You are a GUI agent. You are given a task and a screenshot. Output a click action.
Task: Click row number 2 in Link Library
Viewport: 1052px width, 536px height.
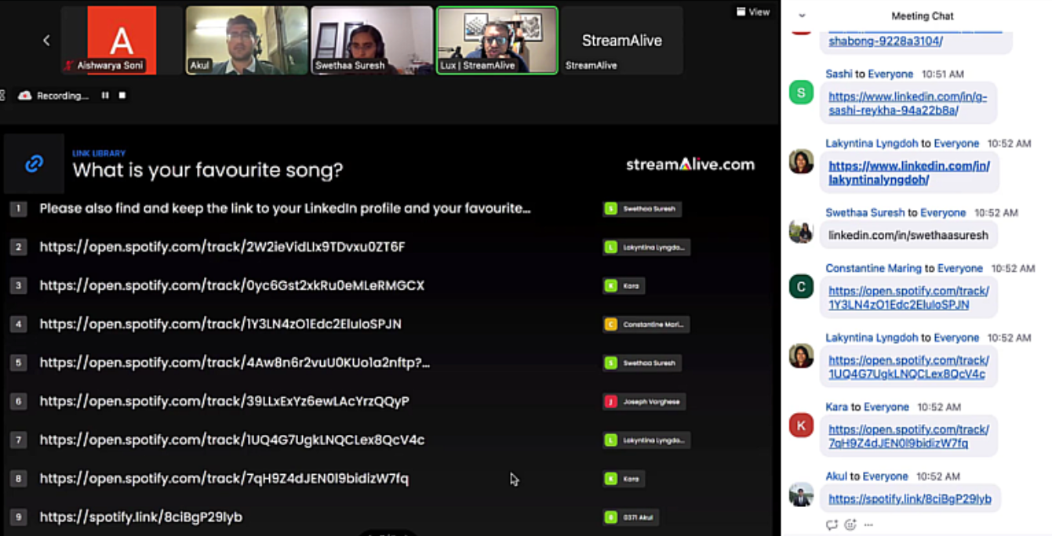(19, 247)
